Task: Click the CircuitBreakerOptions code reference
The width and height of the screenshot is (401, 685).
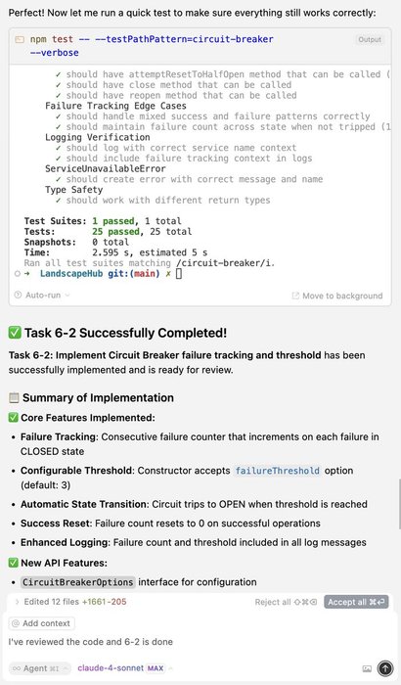Action: [x=77, y=582]
